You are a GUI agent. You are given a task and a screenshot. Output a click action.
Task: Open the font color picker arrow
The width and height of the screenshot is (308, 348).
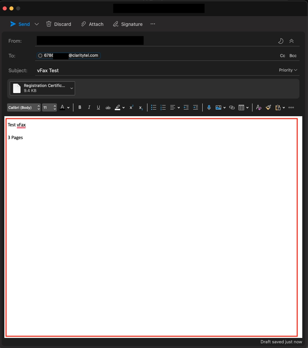coord(68,107)
